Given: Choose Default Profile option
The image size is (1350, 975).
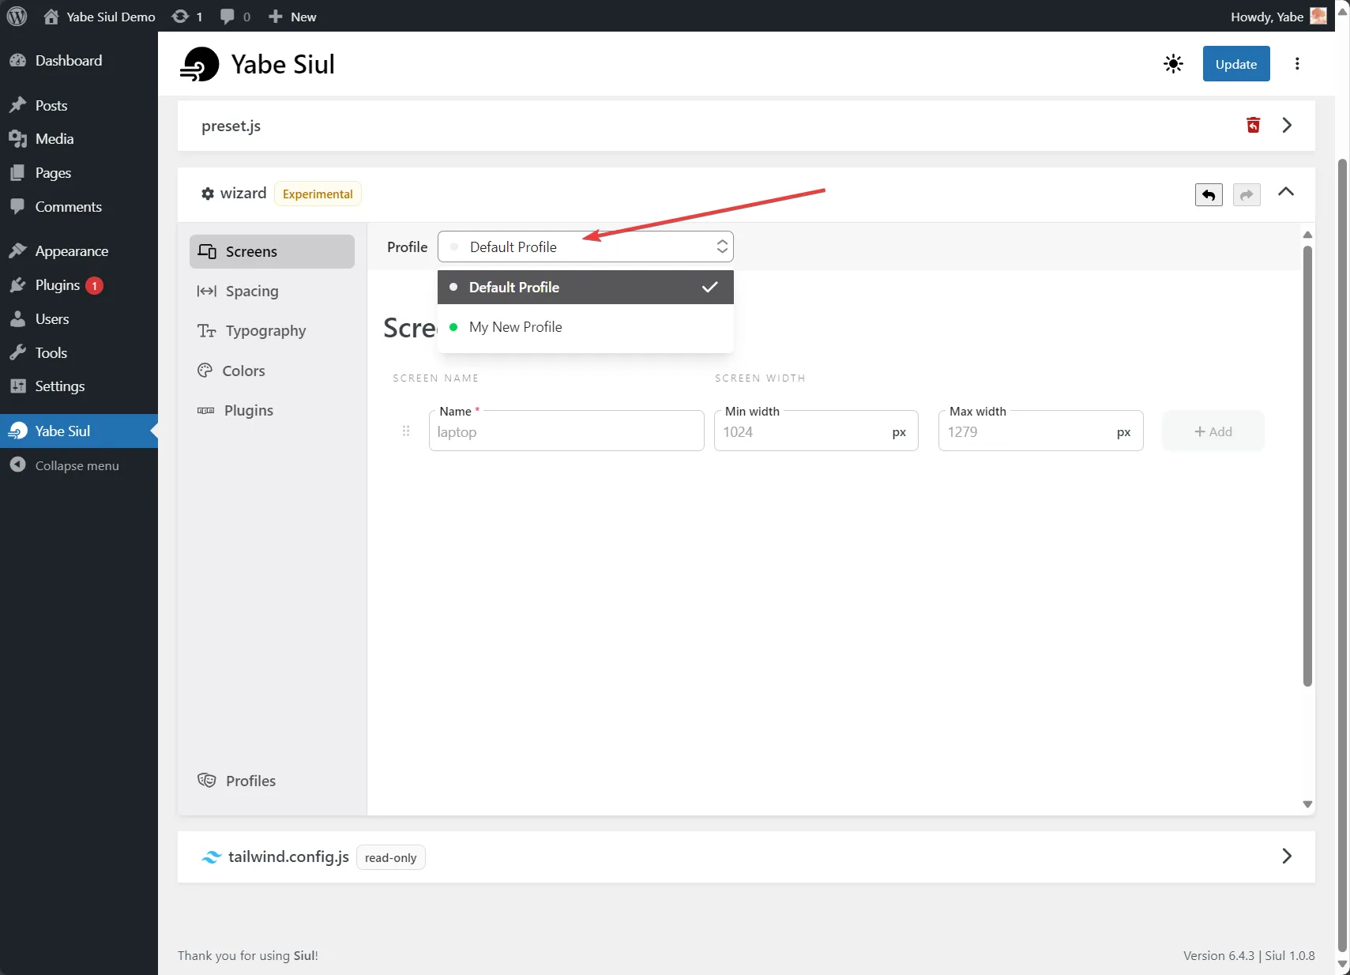Looking at the screenshot, I should 585,287.
